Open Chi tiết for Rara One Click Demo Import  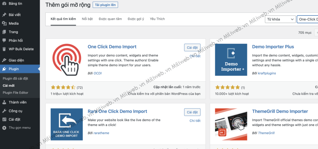pyautogui.click(x=195, y=121)
